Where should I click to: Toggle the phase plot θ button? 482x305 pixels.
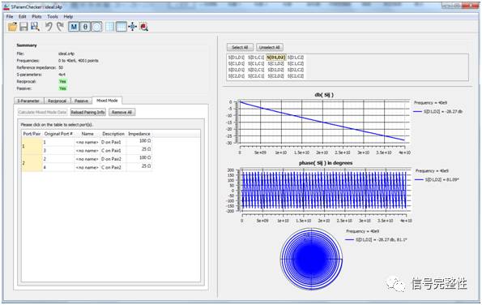pyautogui.click(x=85, y=27)
